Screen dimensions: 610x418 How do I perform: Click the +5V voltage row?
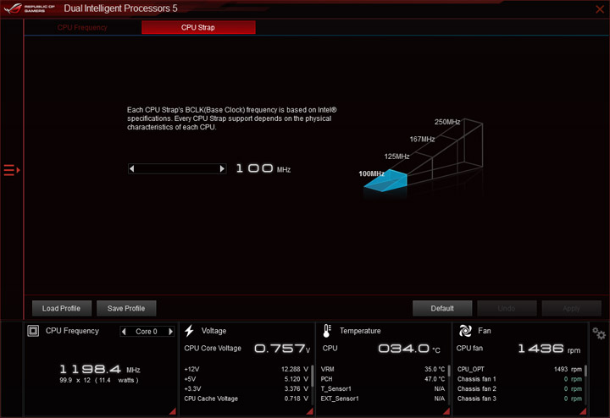pyautogui.click(x=247, y=379)
